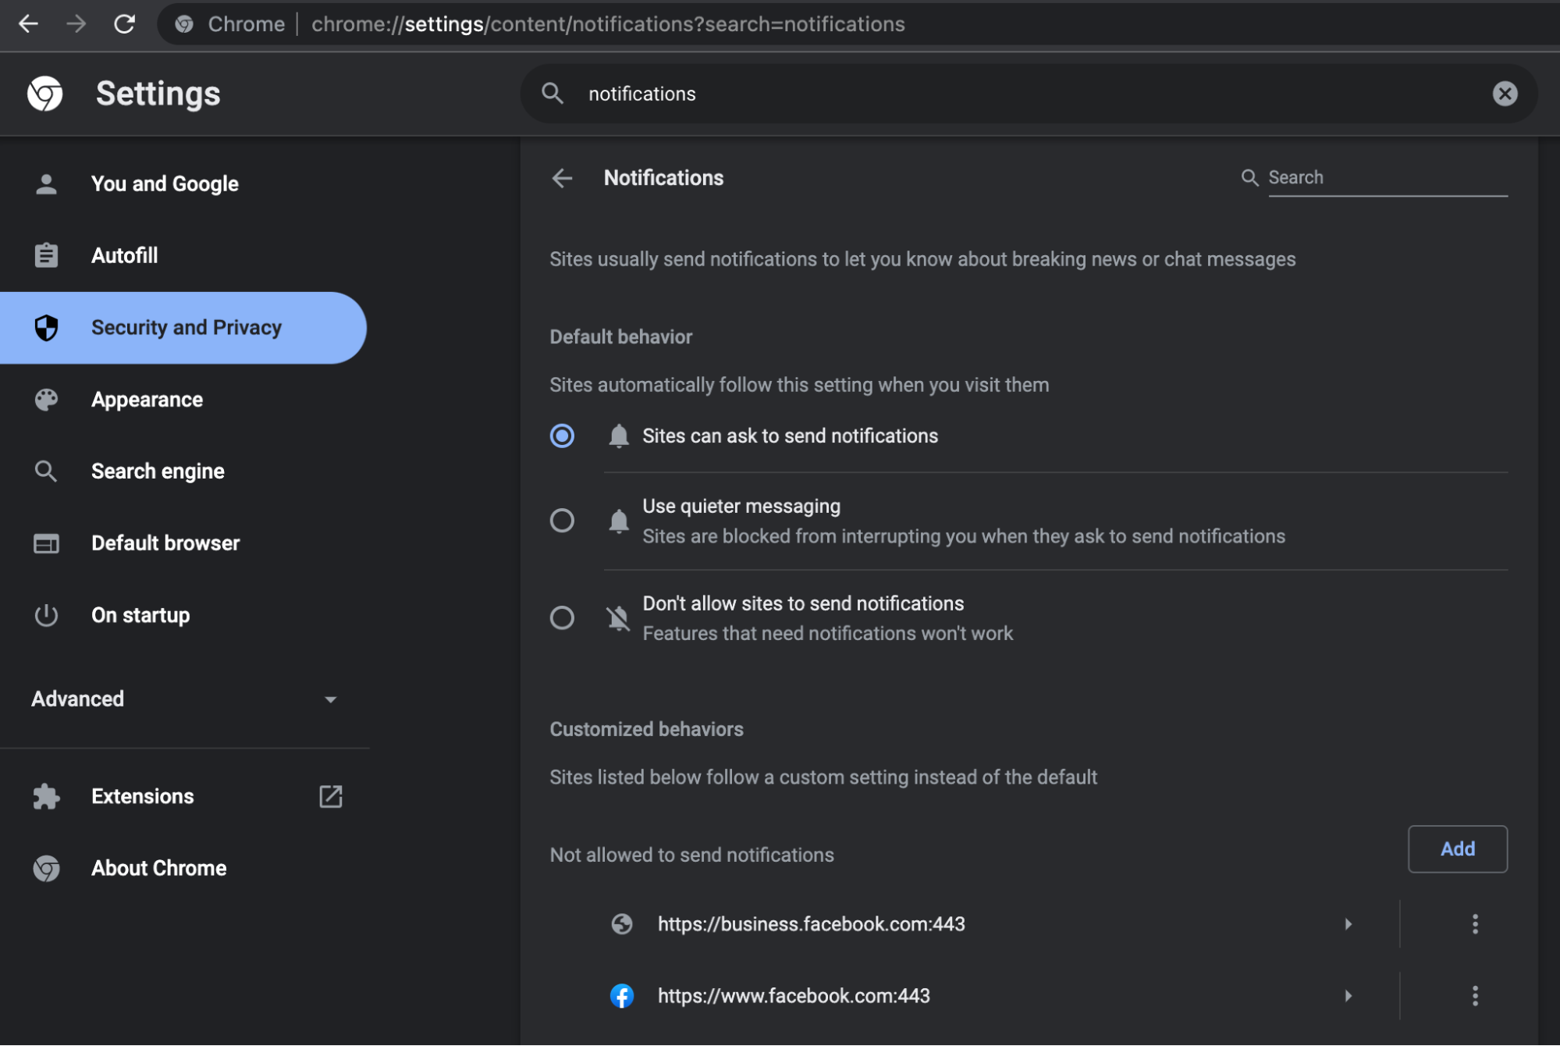
Task: Click the page search field near Notifications
Action: click(x=1389, y=177)
